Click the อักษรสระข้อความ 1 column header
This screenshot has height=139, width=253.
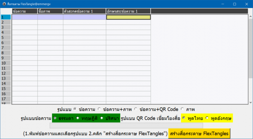click(128, 11)
